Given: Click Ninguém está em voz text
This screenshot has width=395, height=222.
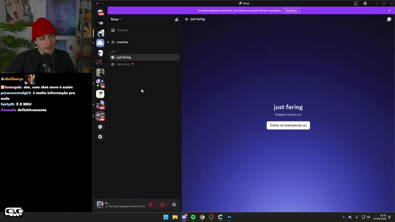Looking at the screenshot, I should pyautogui.click(x=288, y=115).
